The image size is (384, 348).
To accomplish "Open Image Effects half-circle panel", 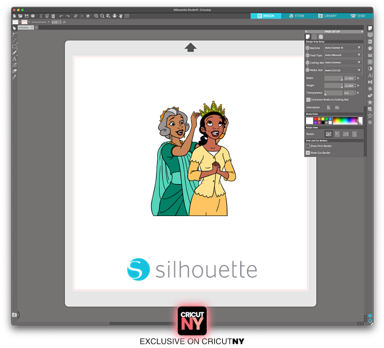I will (x=370, y=69).
